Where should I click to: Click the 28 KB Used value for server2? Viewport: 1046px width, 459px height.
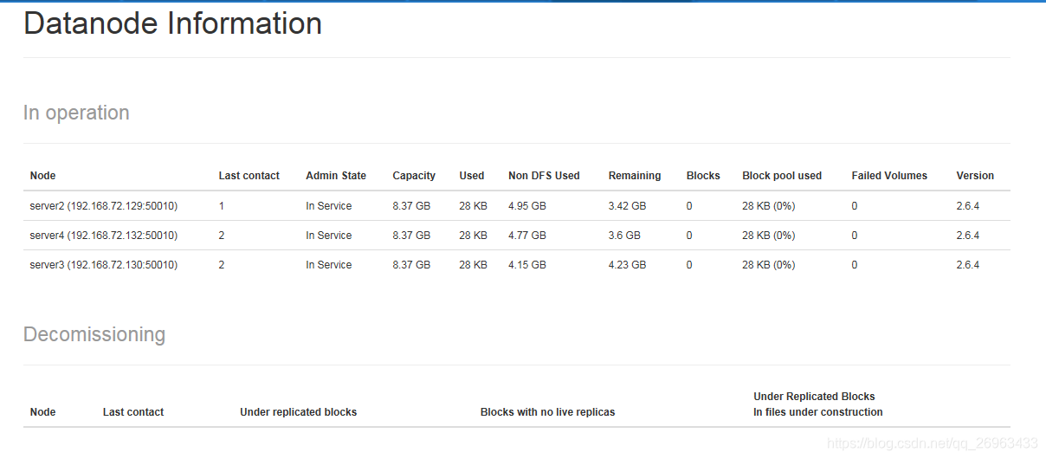point(473,206)
